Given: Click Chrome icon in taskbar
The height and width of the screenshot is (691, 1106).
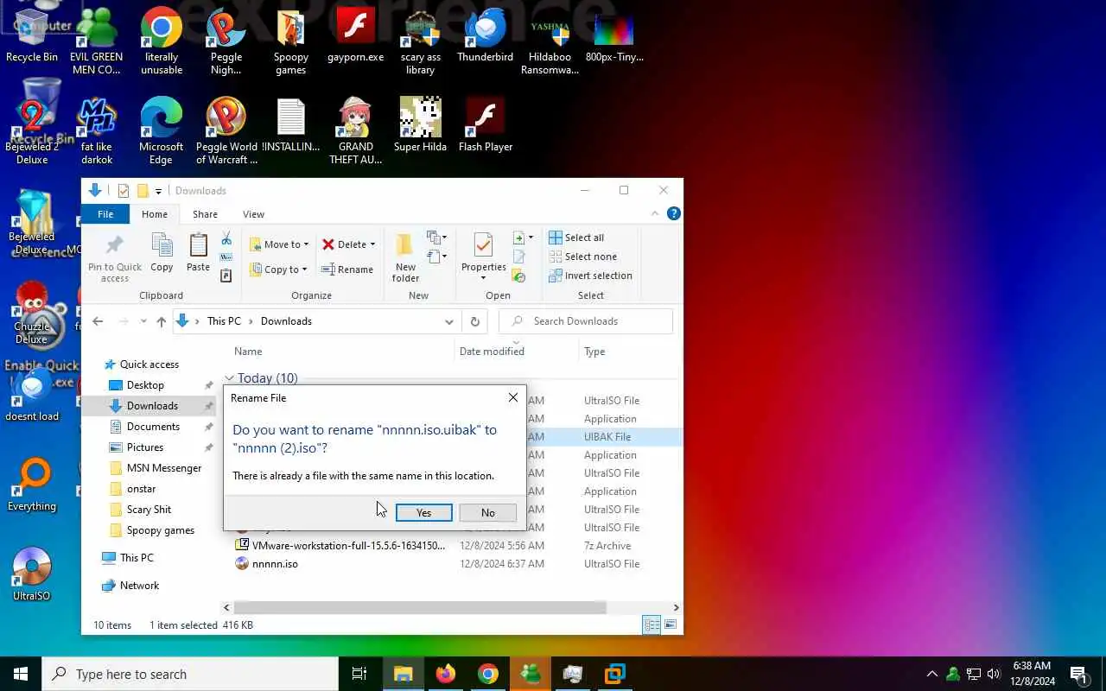Looking at the screenshot, I should click(488, 674).
